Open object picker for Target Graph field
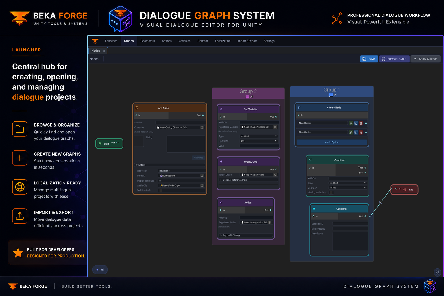Viewport: 444px width, 296px height. [x=275, y=175]
